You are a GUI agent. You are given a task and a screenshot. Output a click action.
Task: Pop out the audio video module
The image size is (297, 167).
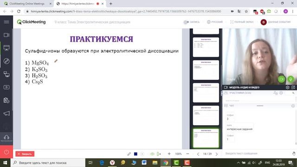293,87
